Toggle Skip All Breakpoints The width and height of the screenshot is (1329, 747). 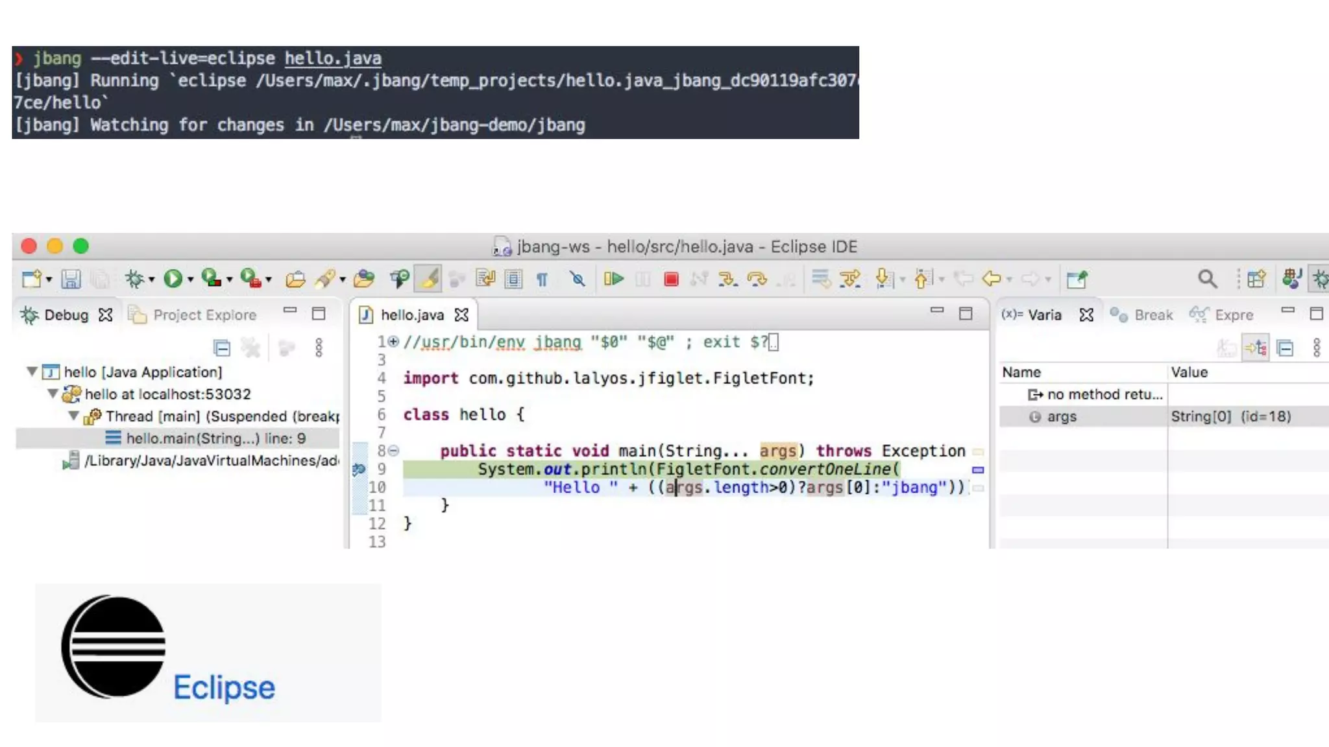coord(577,279)
